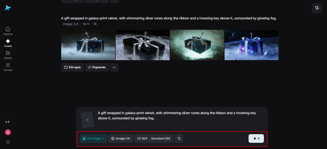
Task: Click the generate button showing 0 credits
Action: click(x=256, y=139)
